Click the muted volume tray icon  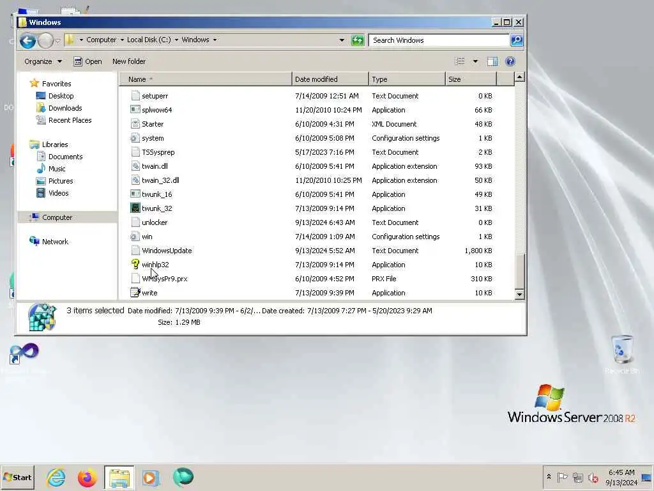593,477
